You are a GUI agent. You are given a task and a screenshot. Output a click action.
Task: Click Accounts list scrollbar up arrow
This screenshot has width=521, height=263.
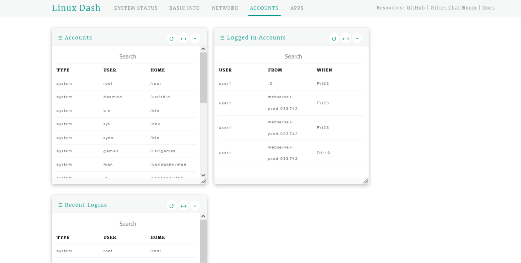(x=204, y=49)
